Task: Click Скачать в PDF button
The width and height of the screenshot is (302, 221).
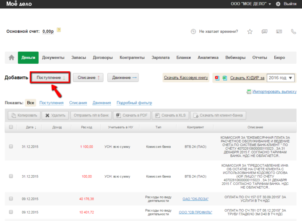Action: 132,115
